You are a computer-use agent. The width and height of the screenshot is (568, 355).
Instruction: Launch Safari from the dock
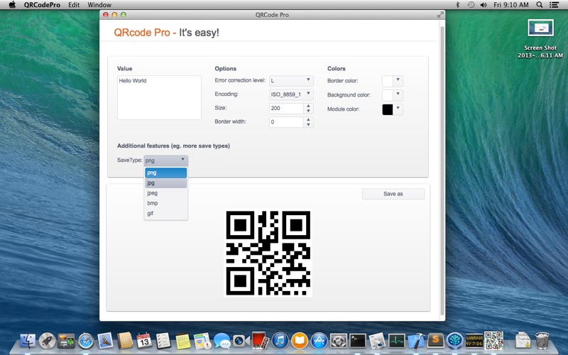click(86, 341)
